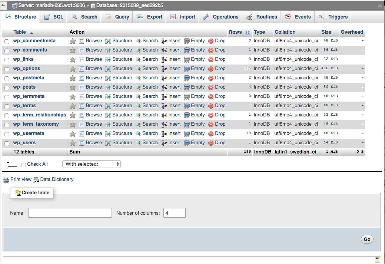Click the Data Dictionary icon
The height and width of the screenshot is (264, 385).
coord(36,180)
